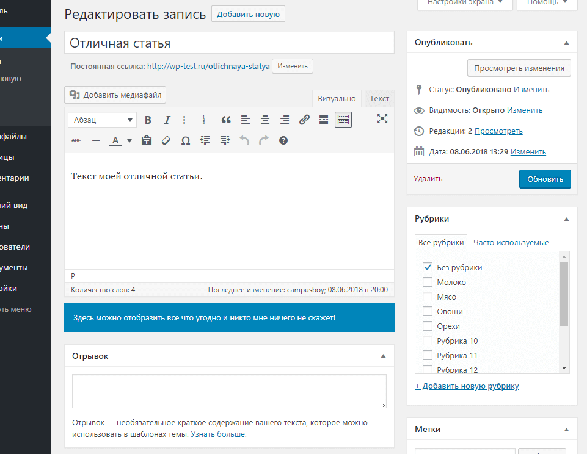
Task: Collapse the Рубрики panel
Action: 566,219
